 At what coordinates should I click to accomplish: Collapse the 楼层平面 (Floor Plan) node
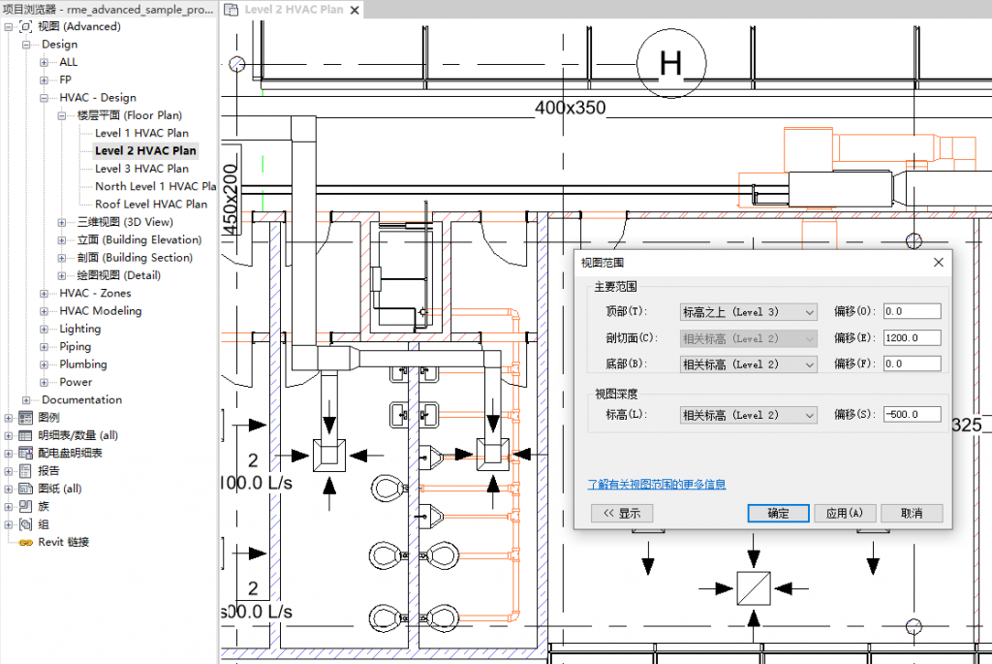(x=61, y=115)
